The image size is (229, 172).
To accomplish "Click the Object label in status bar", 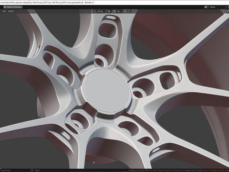I will 37,171.
